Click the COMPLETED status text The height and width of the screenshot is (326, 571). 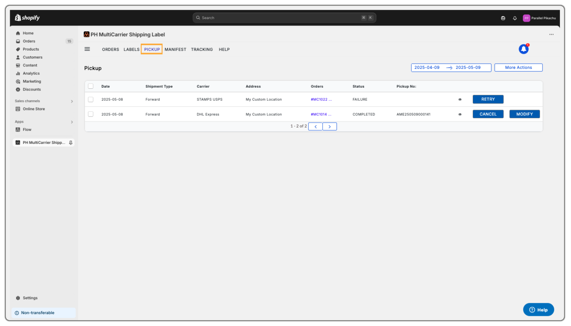(x=364, y=115)
